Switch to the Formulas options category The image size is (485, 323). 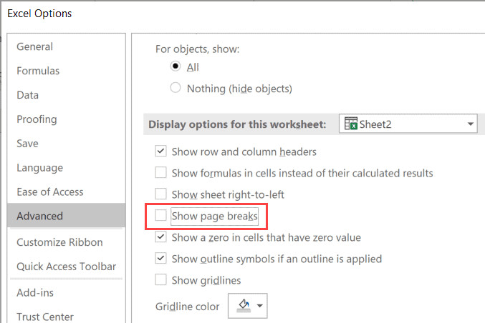(x=38, y=71)
